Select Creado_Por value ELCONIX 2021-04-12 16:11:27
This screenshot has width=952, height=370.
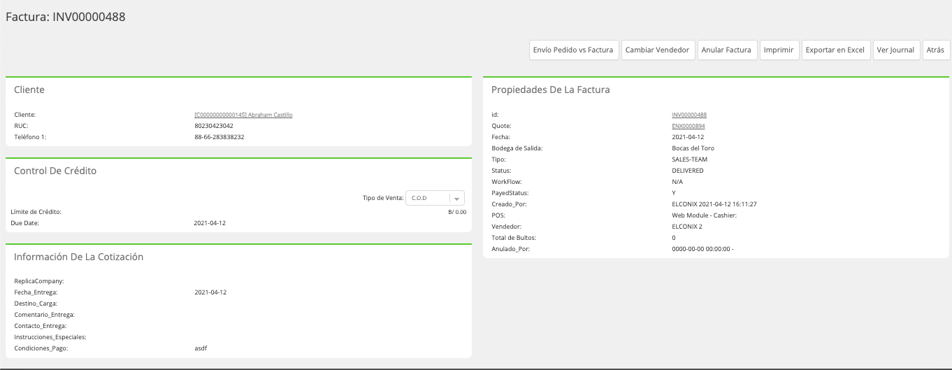coord(714,204)
